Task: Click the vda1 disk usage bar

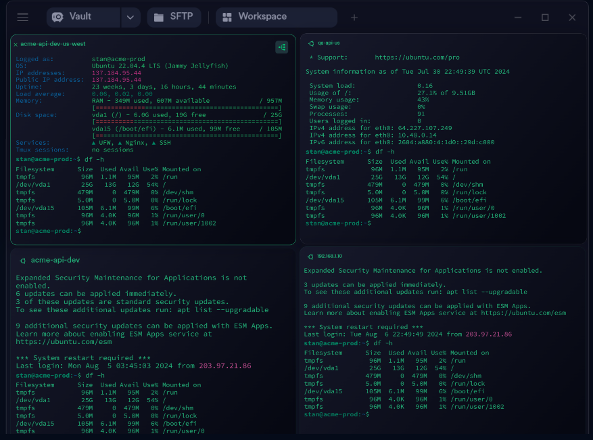Action: pyautogui.click(x=187, y=122)
